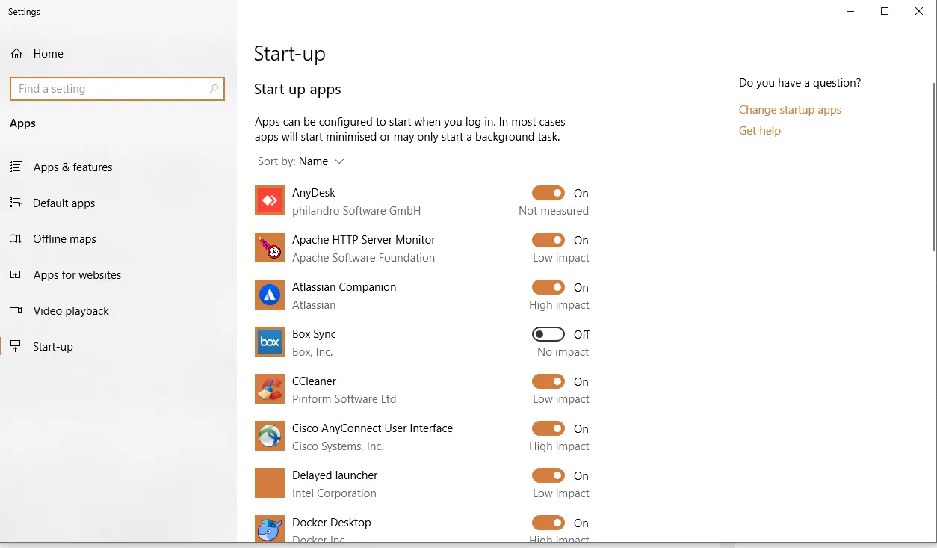Click the Video playback icon

(x=16, y=310)
